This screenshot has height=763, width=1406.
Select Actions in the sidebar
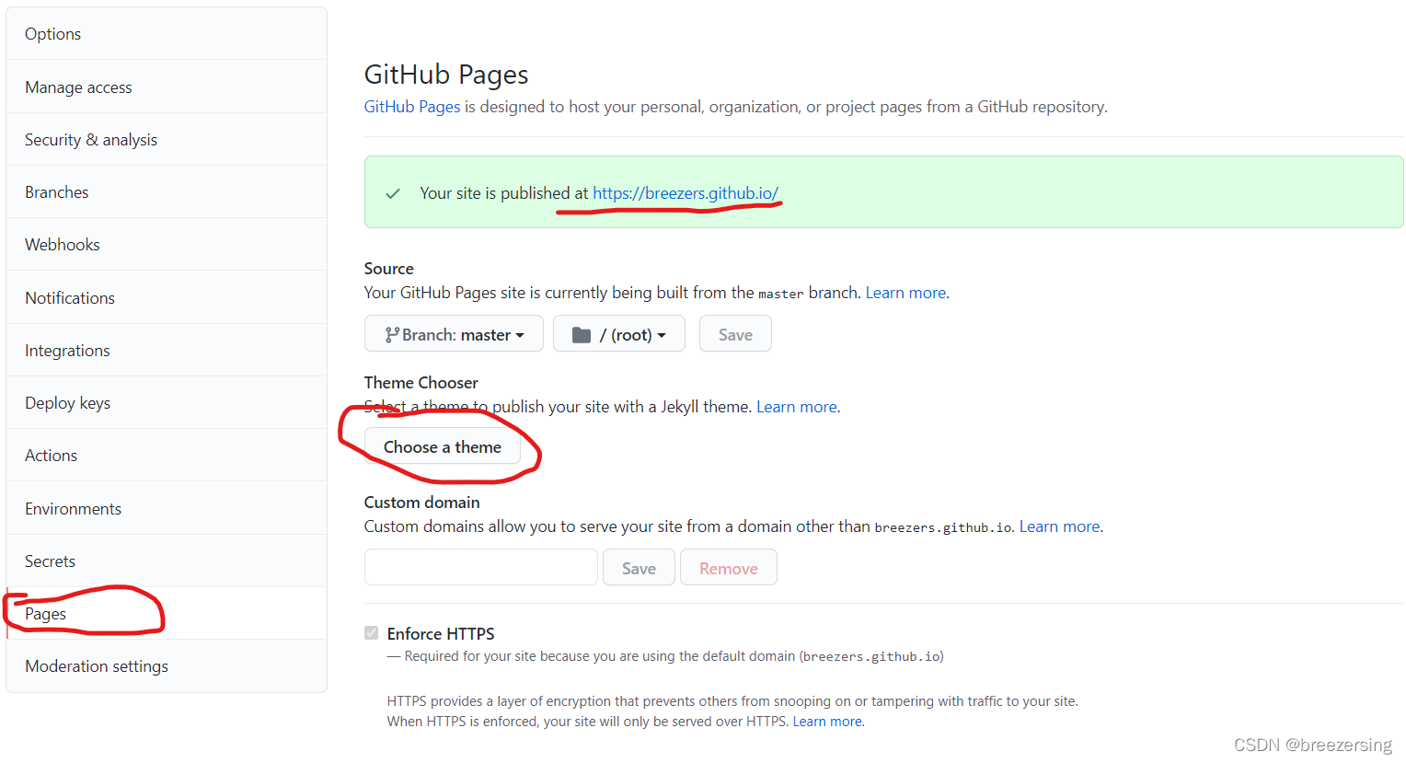167,456
